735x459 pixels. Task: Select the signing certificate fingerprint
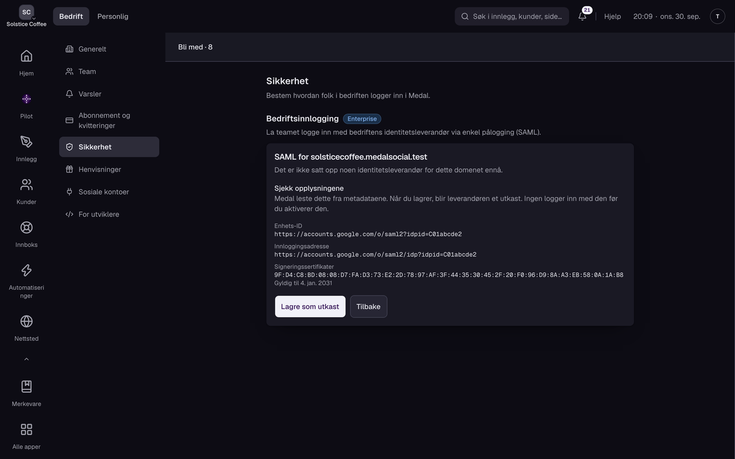449,275
